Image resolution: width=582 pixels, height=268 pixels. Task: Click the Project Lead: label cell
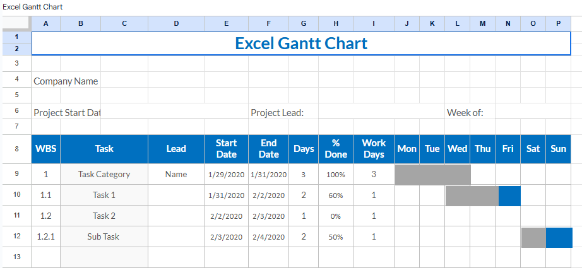pyautogui.click(x=278, y=112)
